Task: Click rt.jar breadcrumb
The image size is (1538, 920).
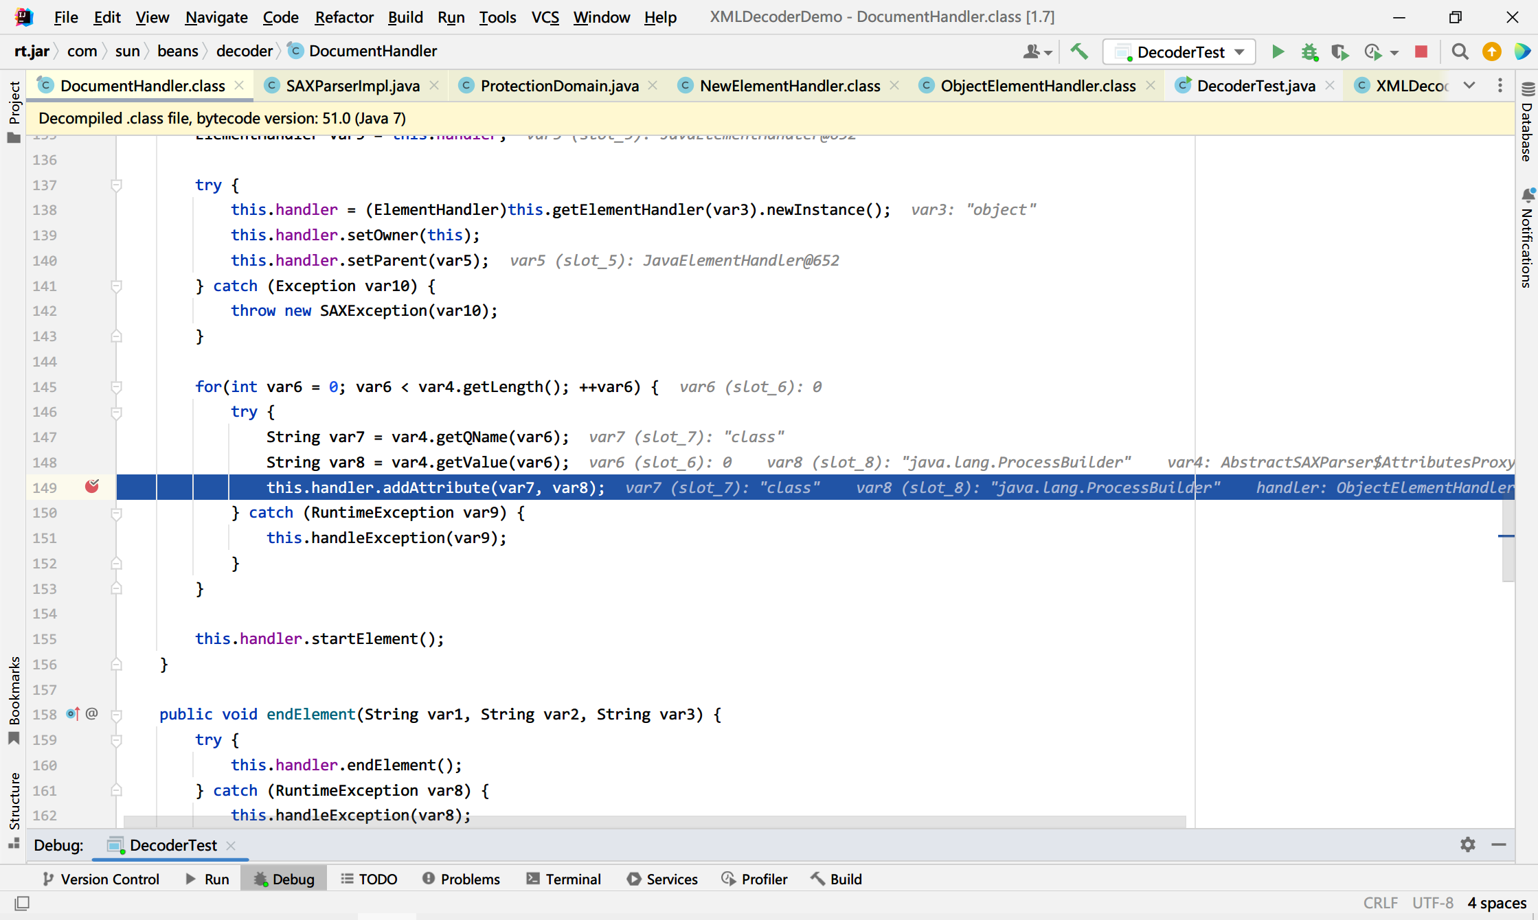Action: [32, 51]
